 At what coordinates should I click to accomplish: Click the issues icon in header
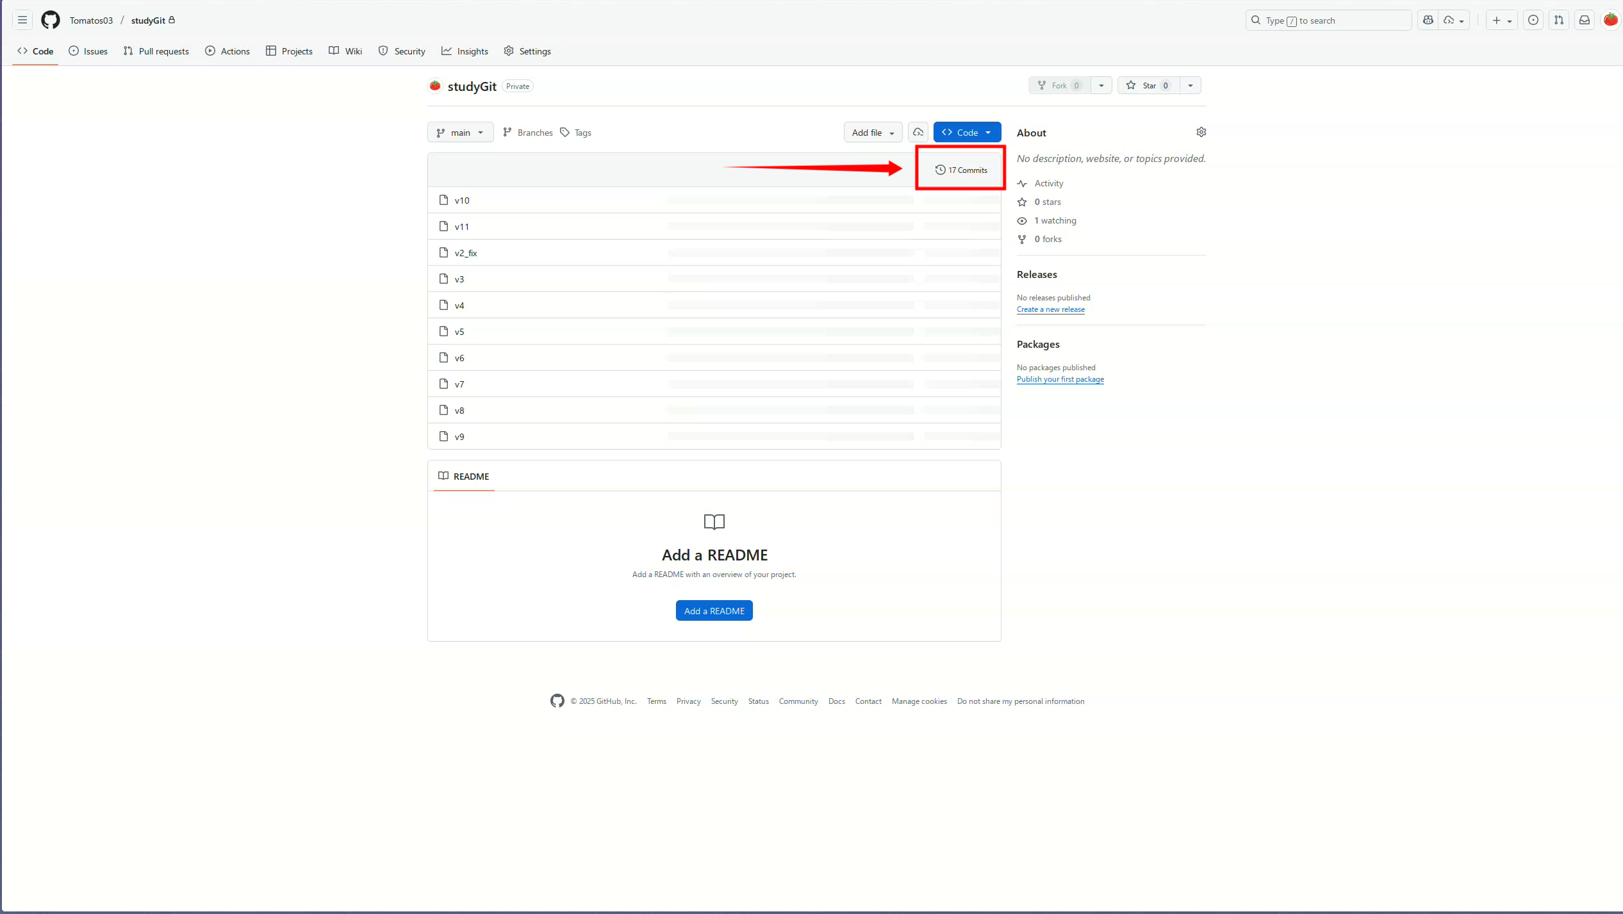tap(1533, 20)
